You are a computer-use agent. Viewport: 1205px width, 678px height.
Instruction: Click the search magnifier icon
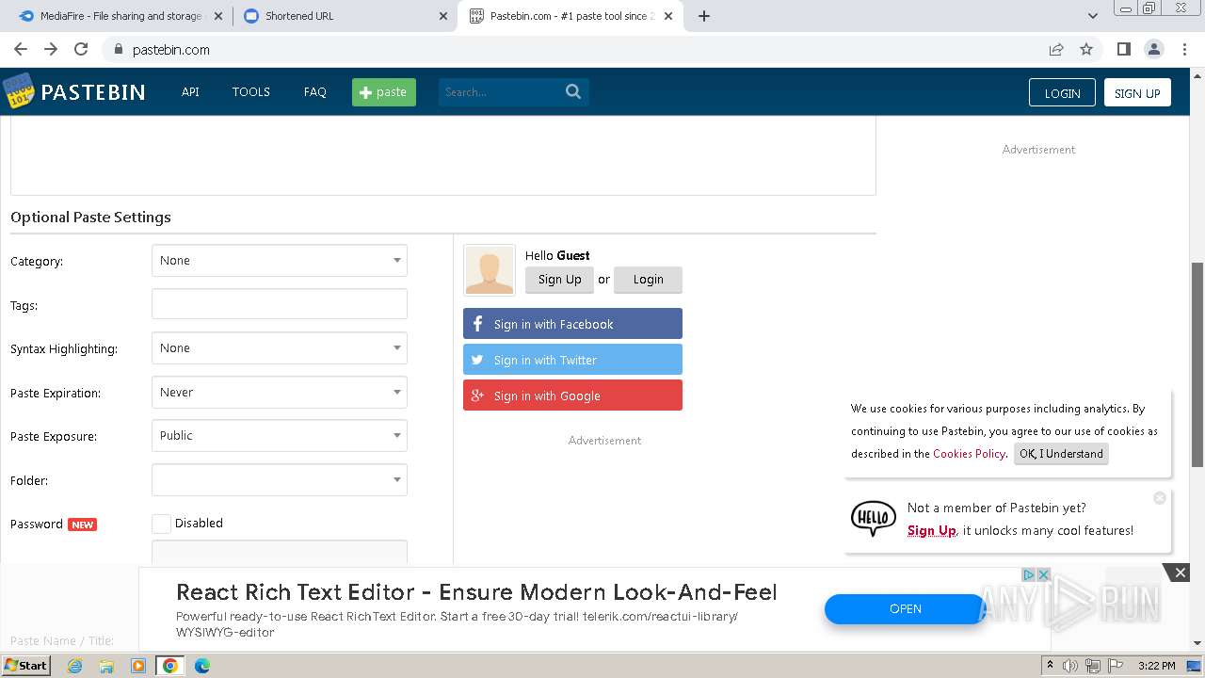[573, 91]
